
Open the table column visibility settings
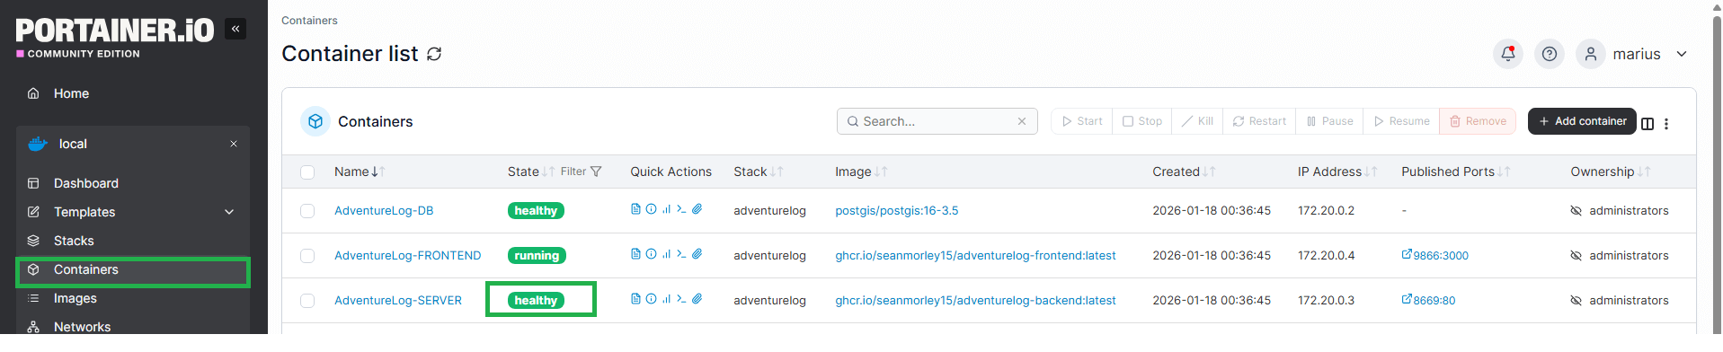pos(1648,124)
